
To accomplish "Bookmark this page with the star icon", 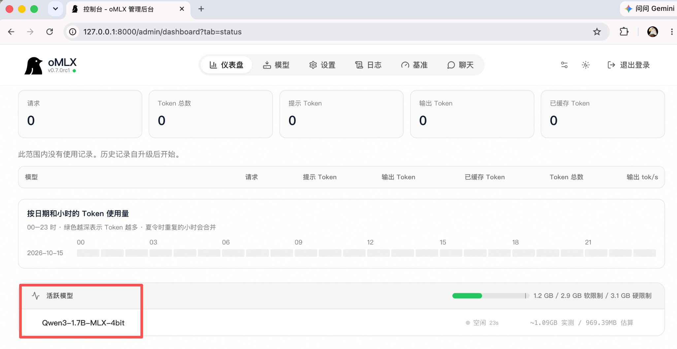I will coord(597,32).
